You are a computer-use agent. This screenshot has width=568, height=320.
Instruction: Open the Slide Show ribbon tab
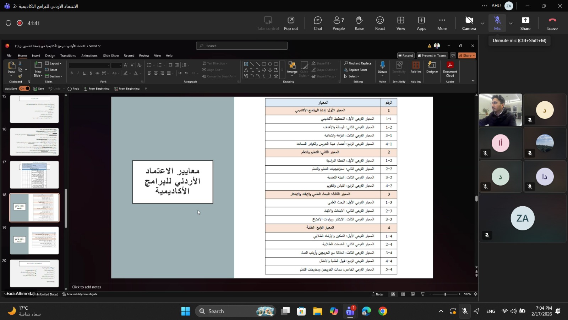click(x=111, y=55)
